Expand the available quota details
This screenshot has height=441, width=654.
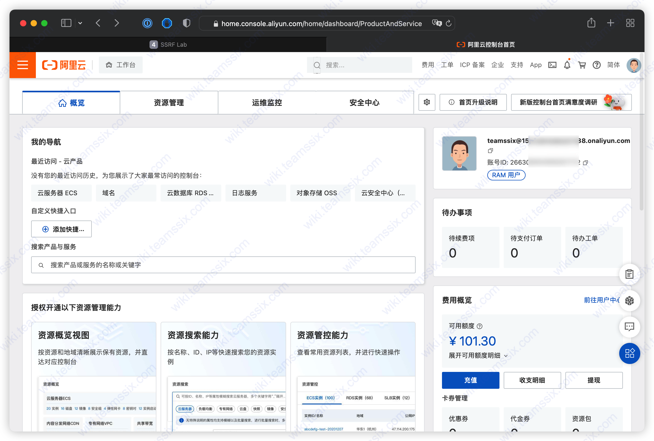478,356
